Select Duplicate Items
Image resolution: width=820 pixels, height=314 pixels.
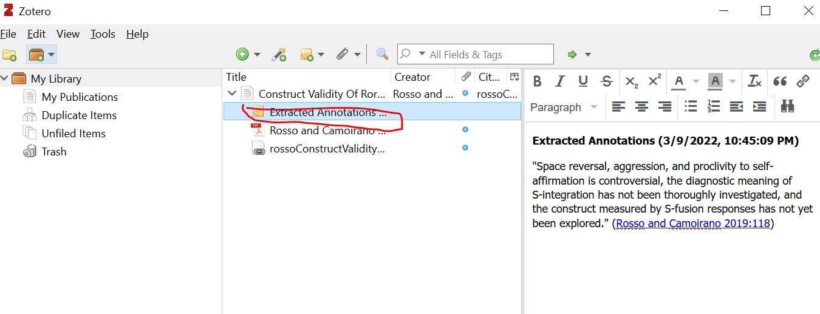point(79,115)
